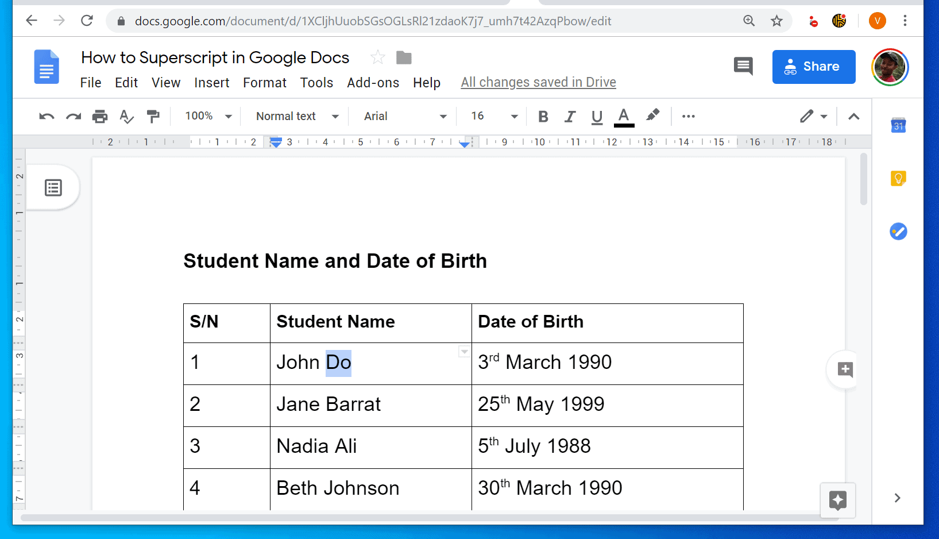The width and height of the screenshot is (939, 539).
Task: Click the Print icon in toolbar
Action: coord(100,117)
